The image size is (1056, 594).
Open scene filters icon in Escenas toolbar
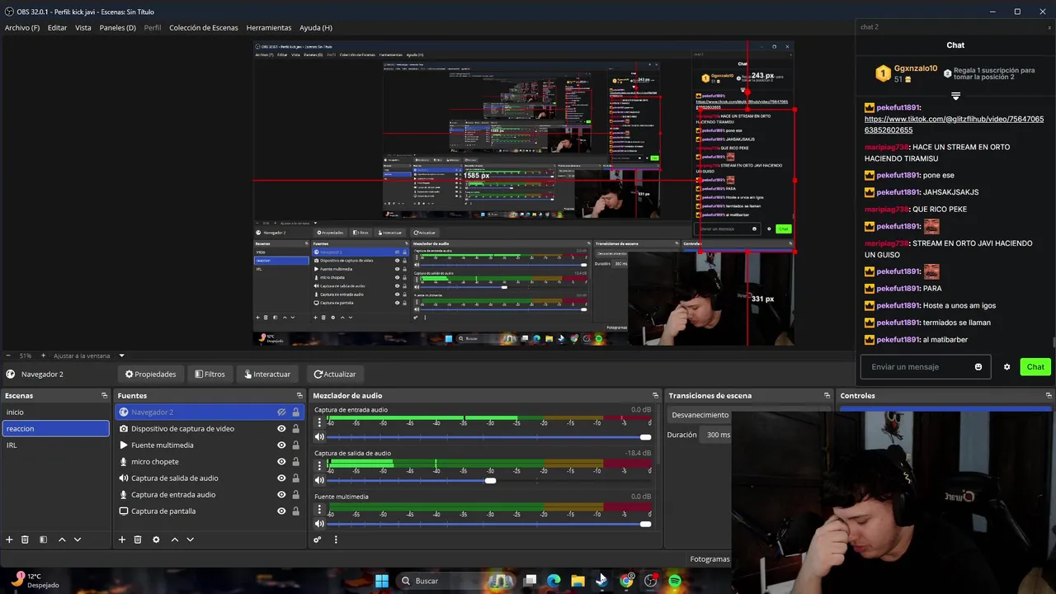44,540
